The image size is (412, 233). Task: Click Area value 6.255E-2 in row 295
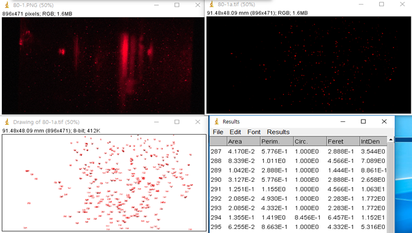(x=241, y=227)
